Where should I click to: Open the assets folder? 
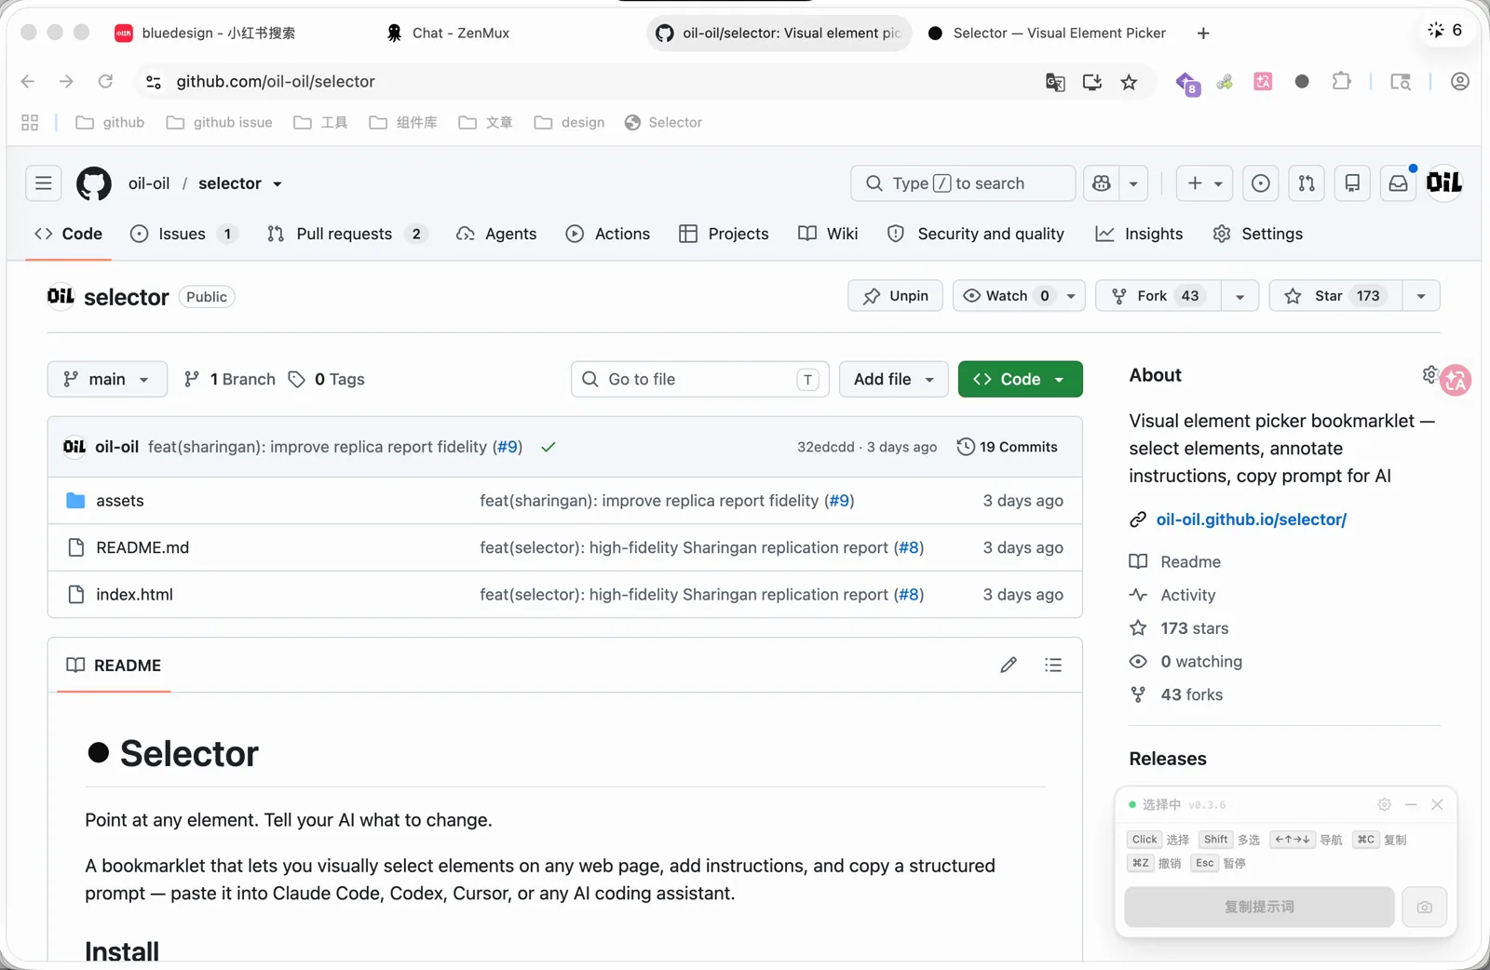coord(120,501)
